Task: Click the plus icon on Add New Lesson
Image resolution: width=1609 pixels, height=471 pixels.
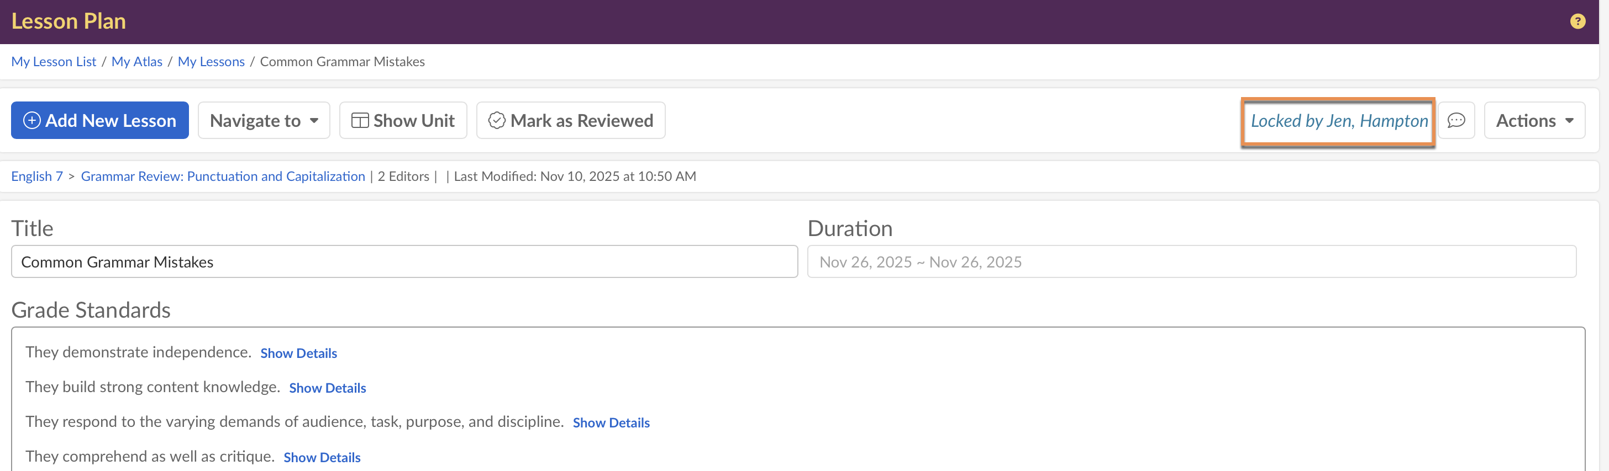Action: (32, 120)
